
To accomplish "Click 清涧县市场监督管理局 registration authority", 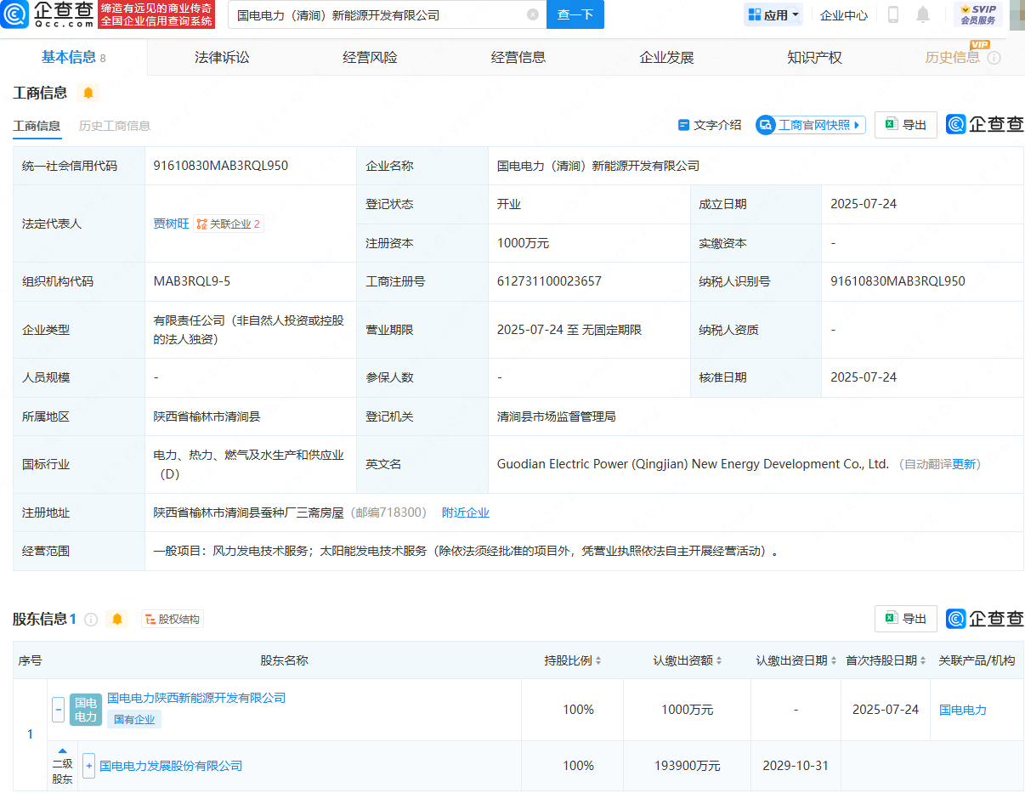I will point(557,416).
